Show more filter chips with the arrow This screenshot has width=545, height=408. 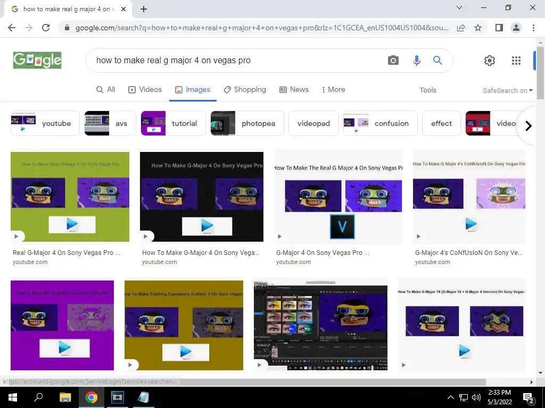coord(529,125)
